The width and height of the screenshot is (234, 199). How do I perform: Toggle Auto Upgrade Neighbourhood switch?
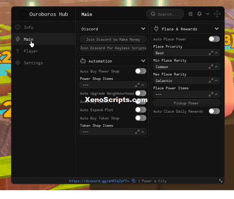pos(141,93)
